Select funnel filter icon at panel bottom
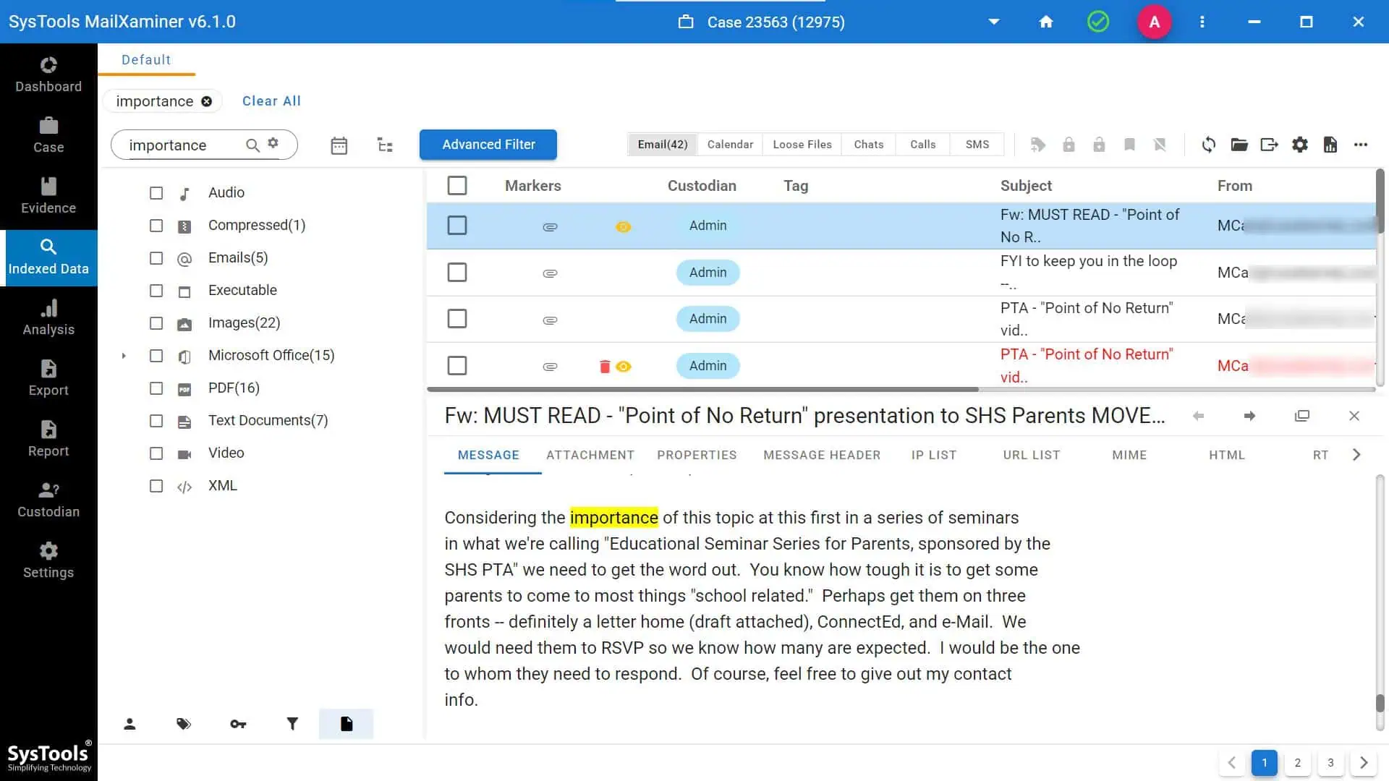Image resolution: width=1389 pixels, height=781 pixels. [x=292, y=724]
